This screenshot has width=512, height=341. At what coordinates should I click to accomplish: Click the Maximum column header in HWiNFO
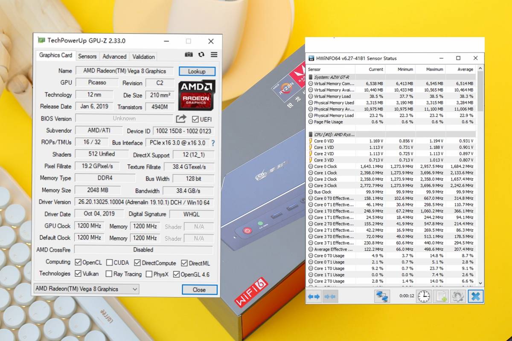[430, 69]
